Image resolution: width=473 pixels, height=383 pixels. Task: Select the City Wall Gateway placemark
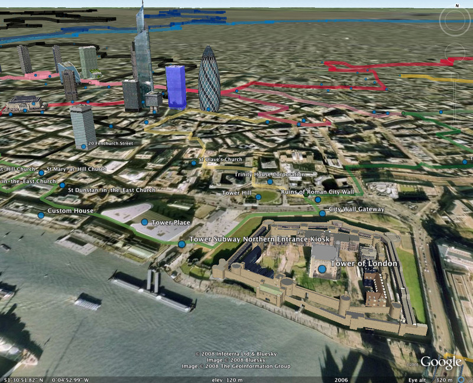point(322,214)
